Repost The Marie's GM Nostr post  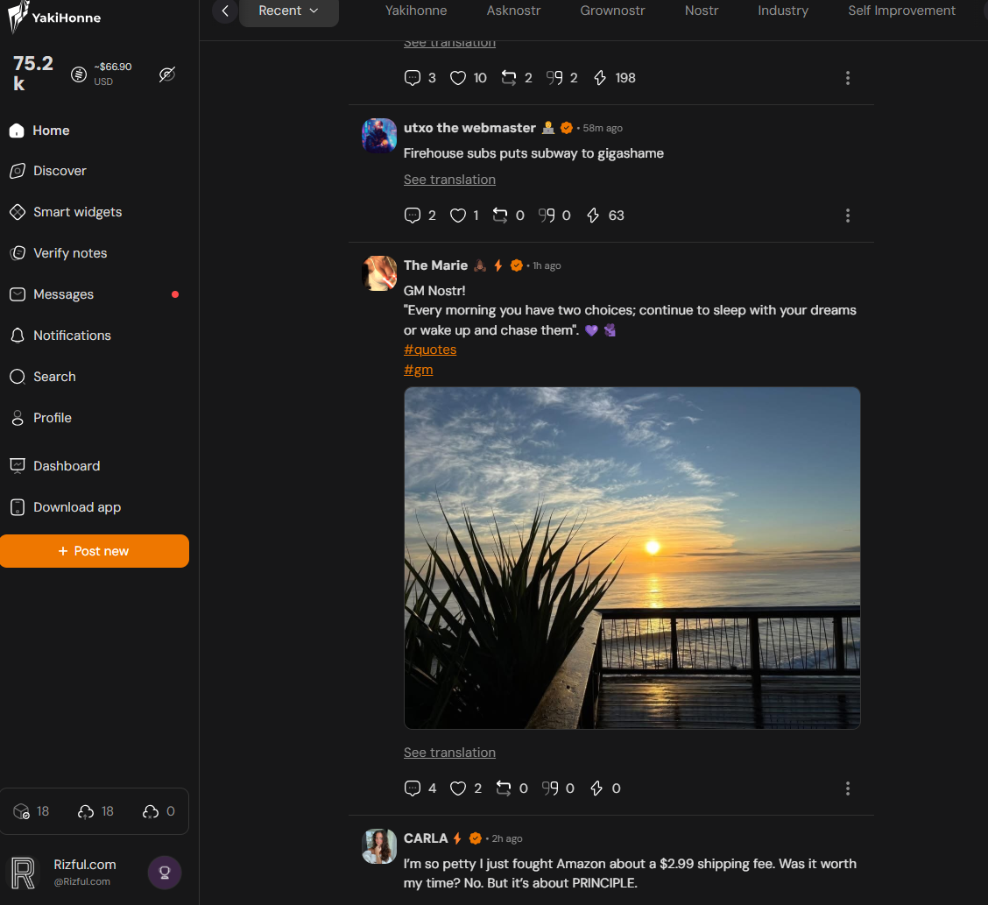pyautogui.click(x=505, y=788)
